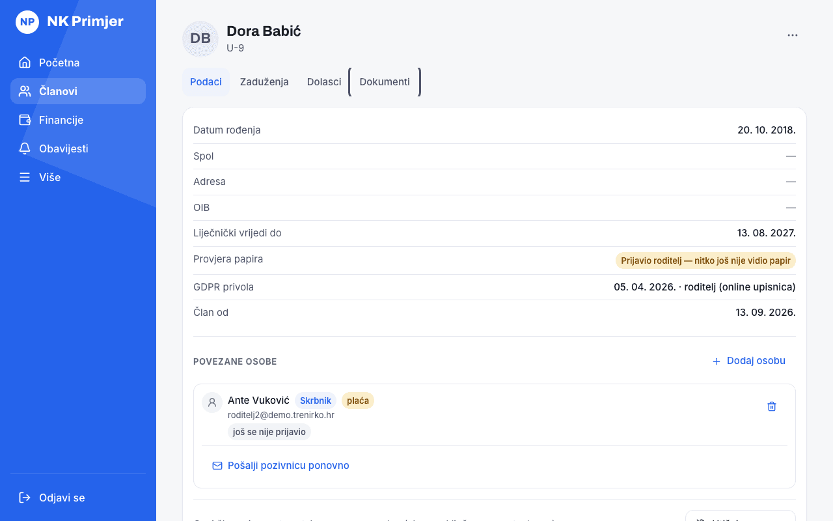Click the member name Dora Babić heading
833x521 pixels.
[264, 31]
